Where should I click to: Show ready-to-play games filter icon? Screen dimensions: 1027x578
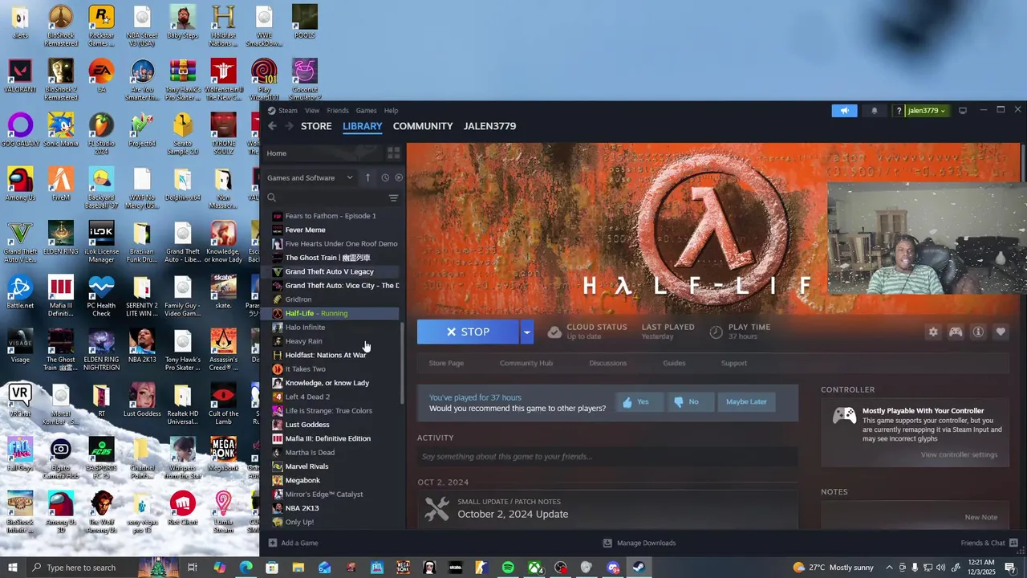point(399,177)
